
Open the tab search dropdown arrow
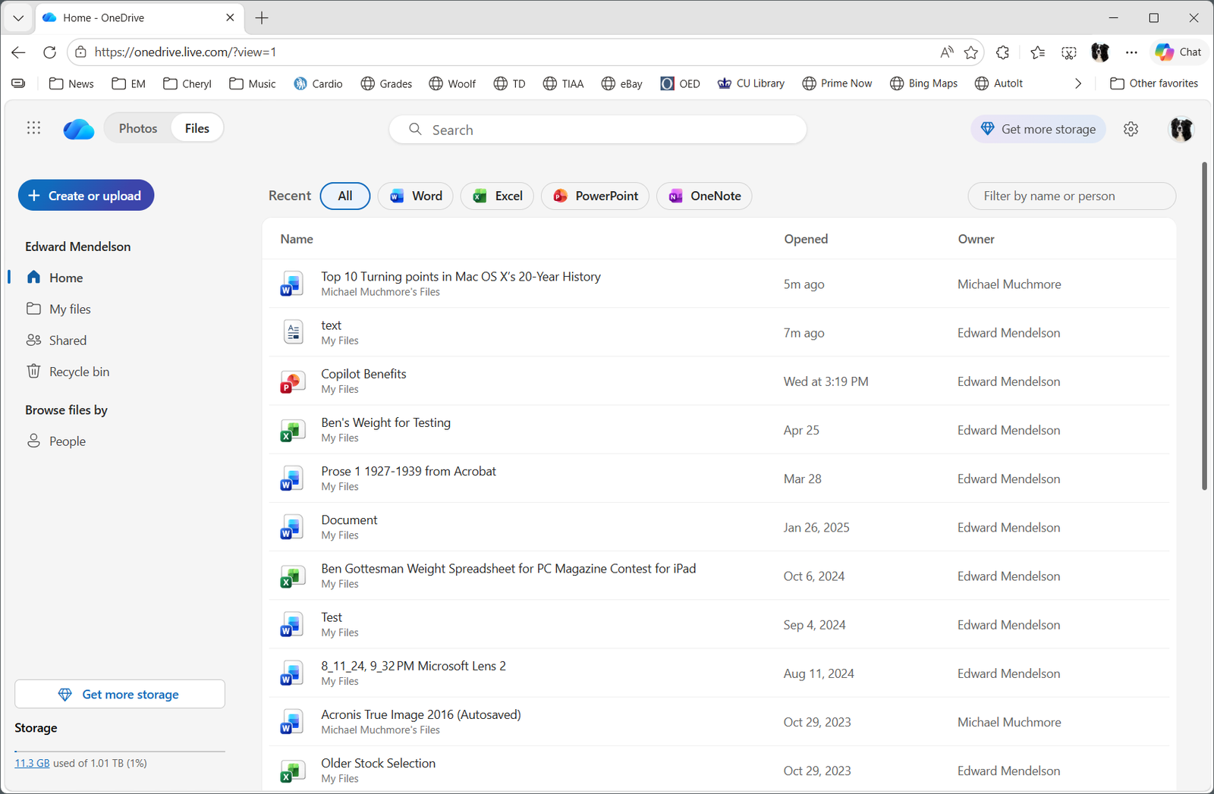[18, 17]
